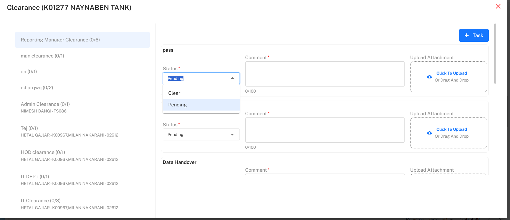Click To Upload link for pass task
Viewport: 510px width, 220px height.
point(451,73)
